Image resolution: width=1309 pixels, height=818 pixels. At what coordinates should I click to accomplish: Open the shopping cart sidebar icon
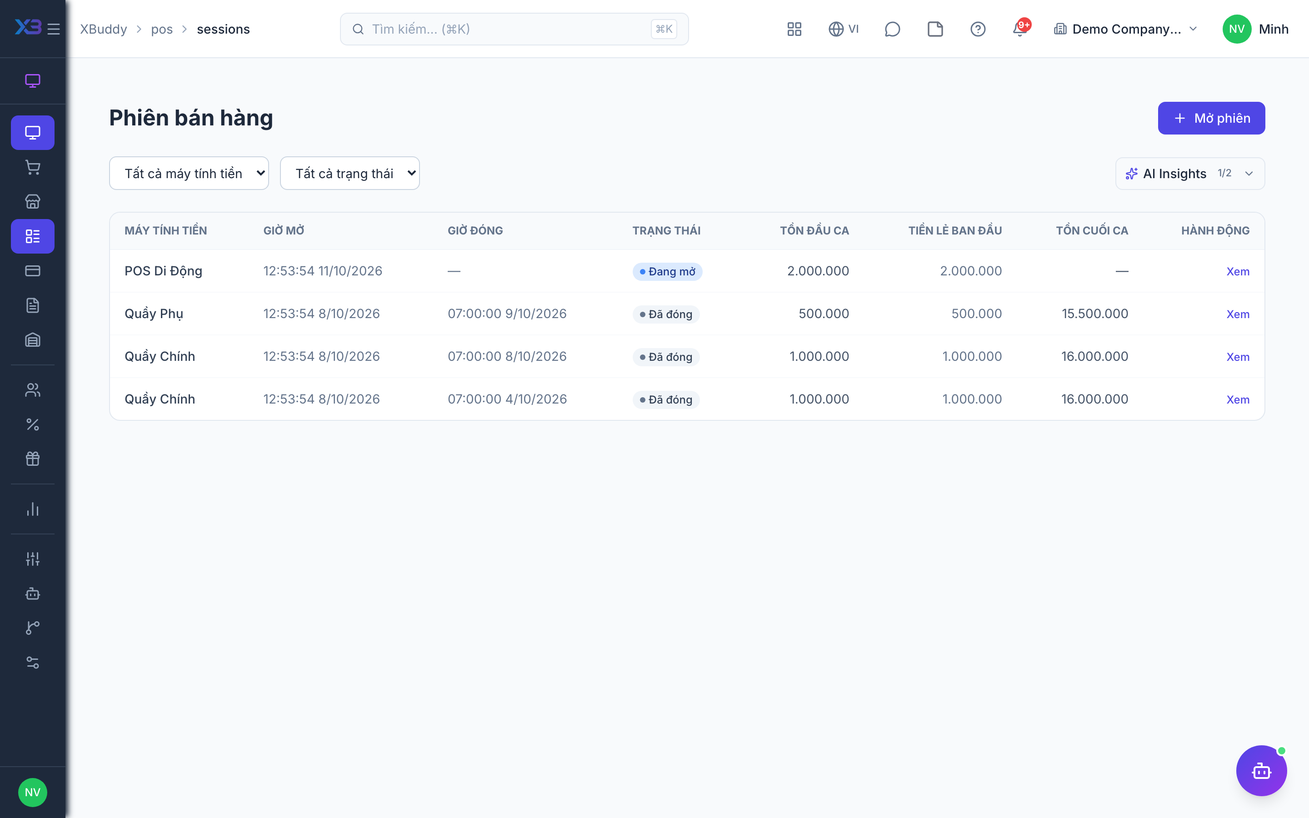click(32, 167)
